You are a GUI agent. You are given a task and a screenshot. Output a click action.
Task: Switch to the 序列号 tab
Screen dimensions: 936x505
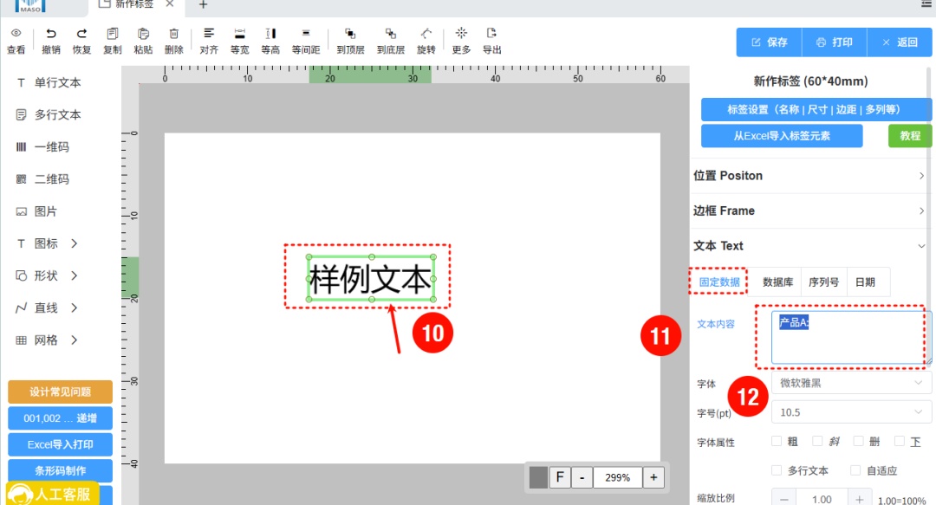click(x=824, y=282)
